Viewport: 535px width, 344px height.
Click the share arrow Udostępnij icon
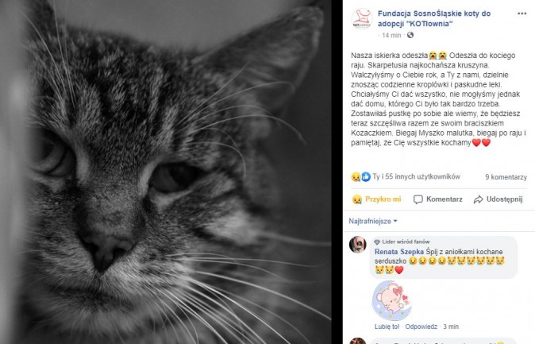pyautogui.click(x=479, y=199)
